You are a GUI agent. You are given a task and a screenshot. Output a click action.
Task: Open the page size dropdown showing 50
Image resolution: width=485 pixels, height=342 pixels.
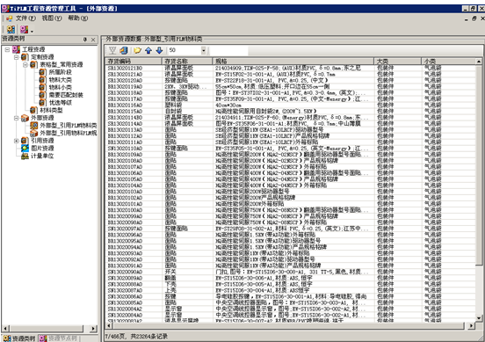point(204,50)
